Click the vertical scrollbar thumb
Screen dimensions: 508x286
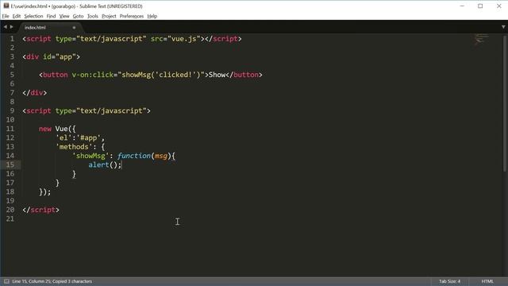click(x=505, y=103)
